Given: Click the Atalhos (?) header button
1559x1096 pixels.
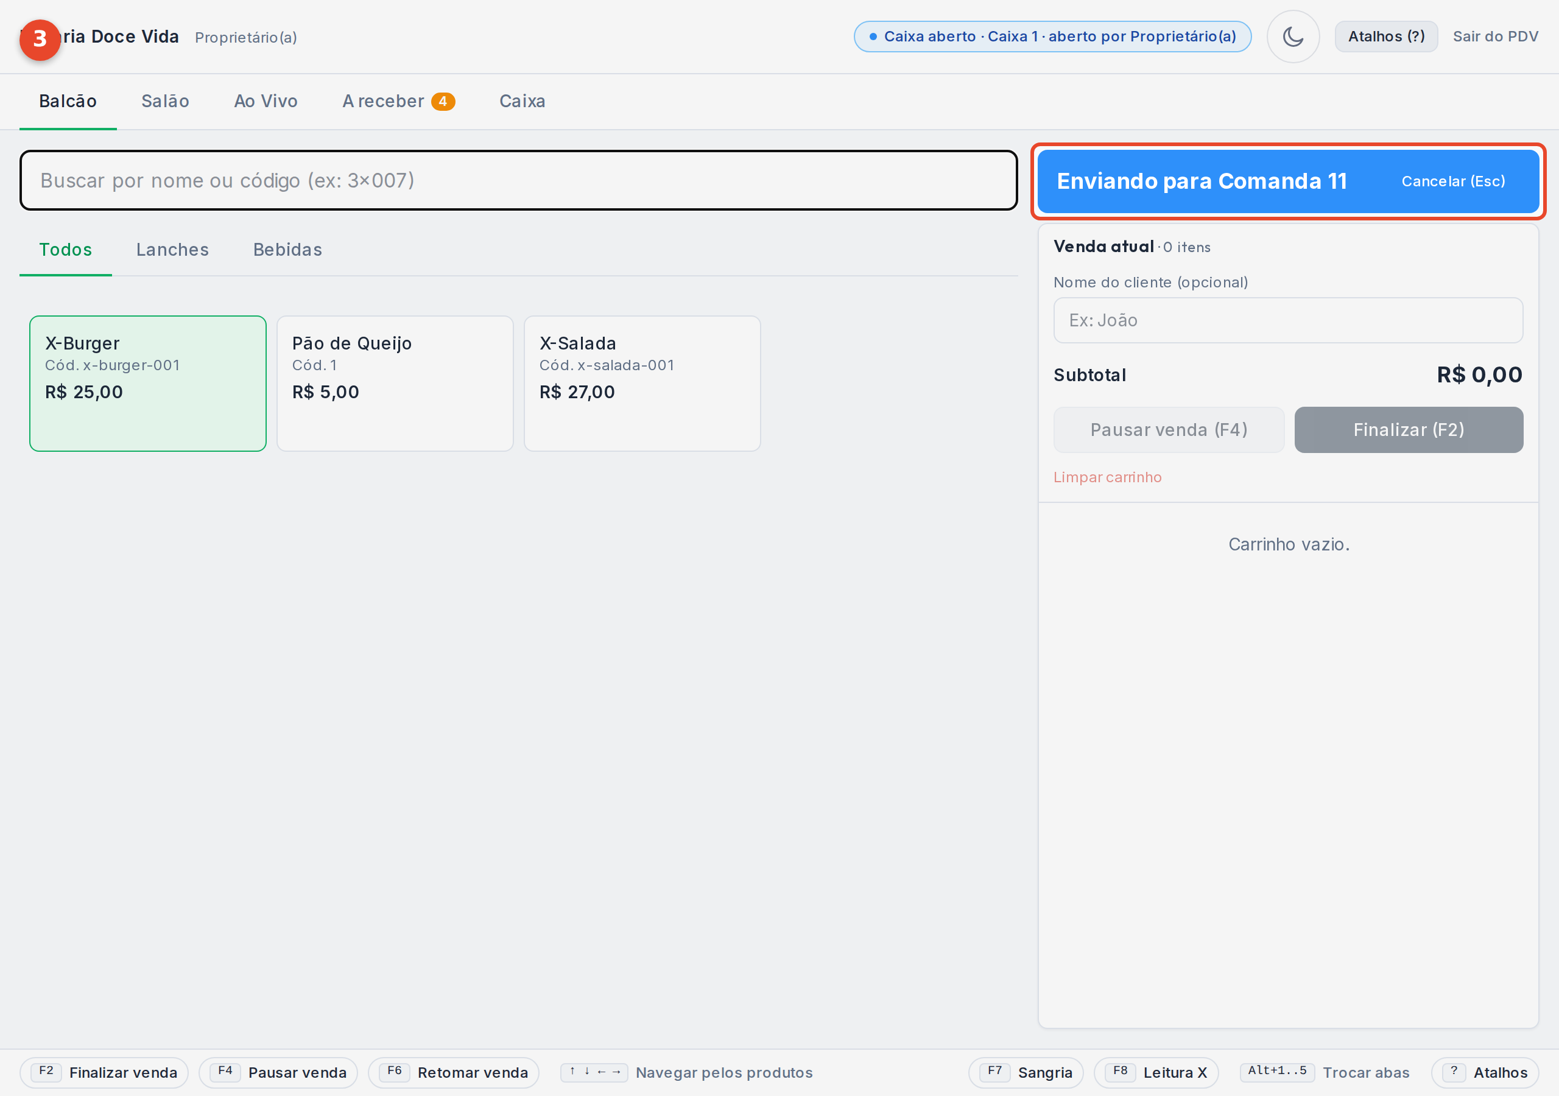Looking at the screenshot, I should 1386,37.
